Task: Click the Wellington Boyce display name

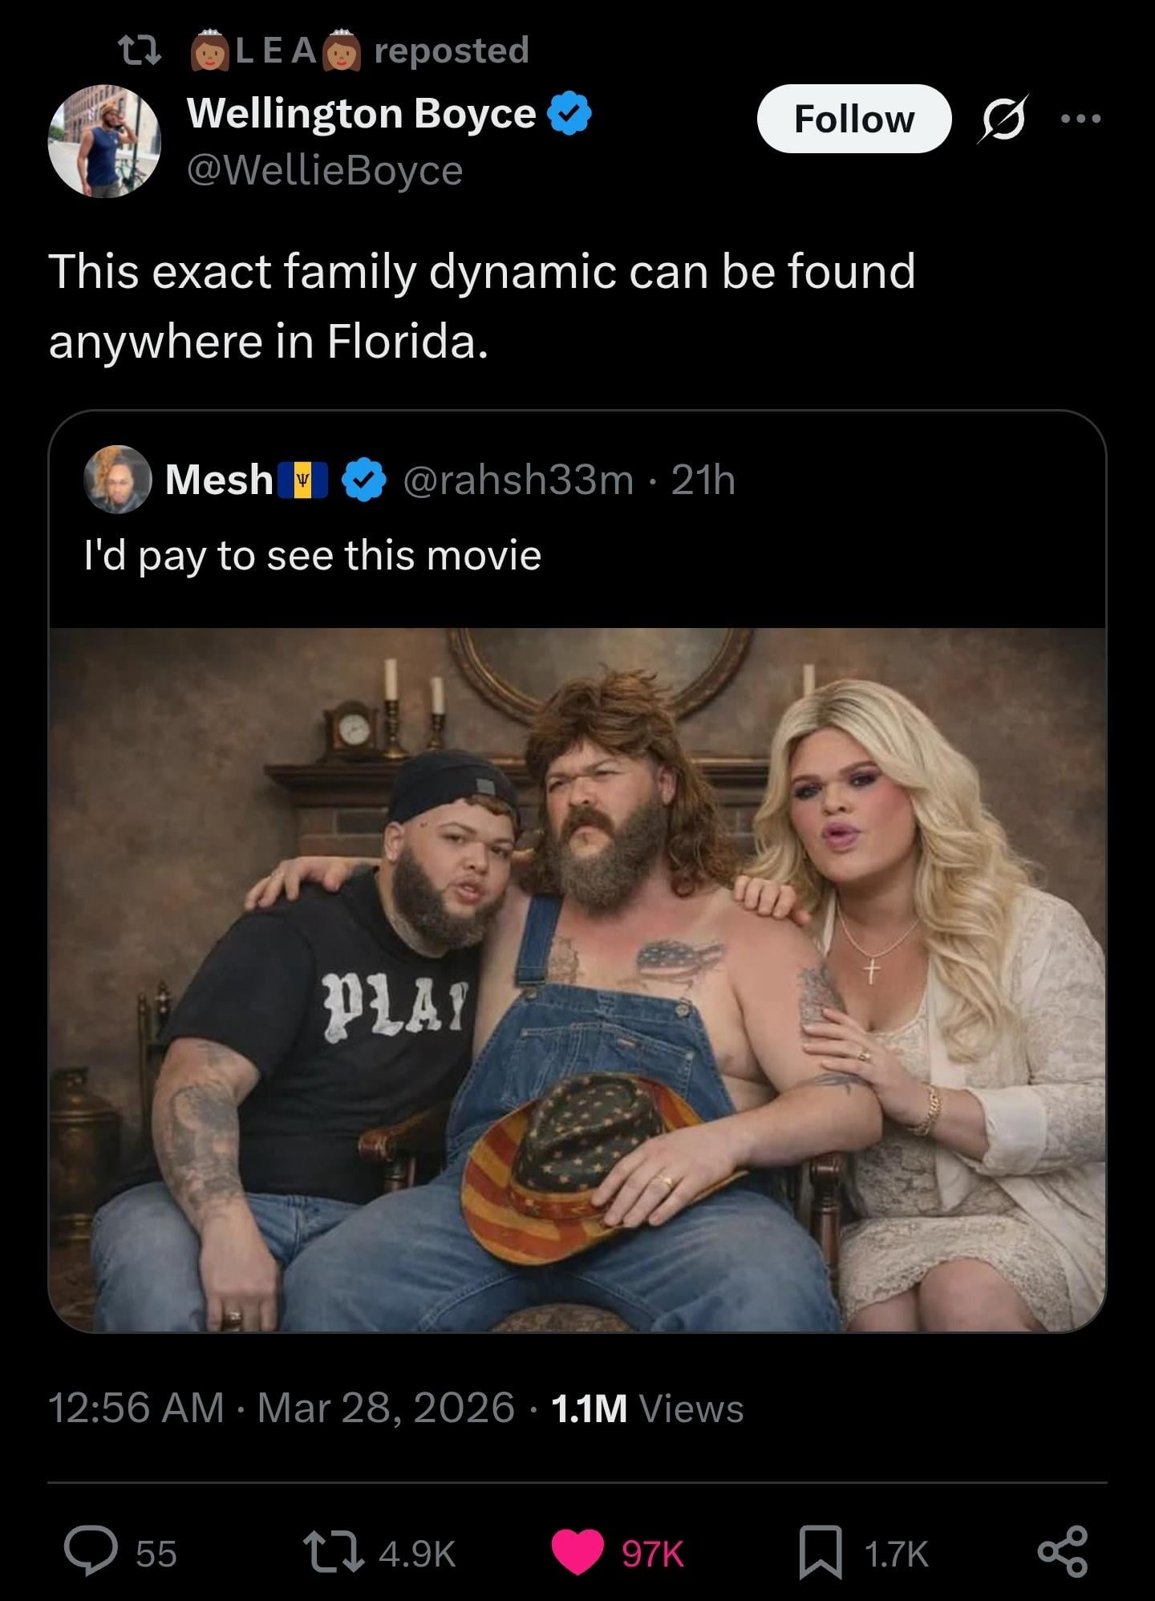Action: click(362, 113)
